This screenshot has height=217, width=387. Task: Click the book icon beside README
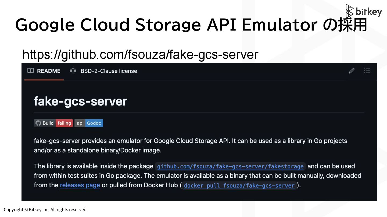point(31,71)
